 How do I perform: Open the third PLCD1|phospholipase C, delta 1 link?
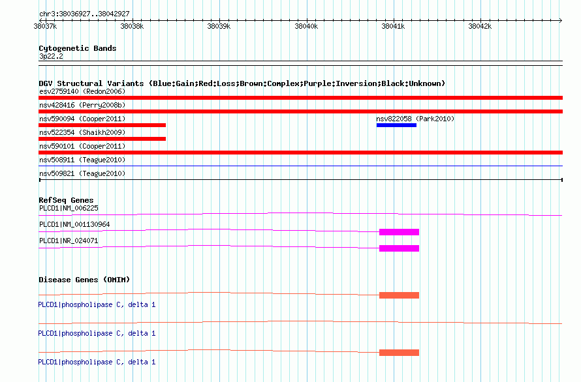pyautogui.click(x=97, y=362)
